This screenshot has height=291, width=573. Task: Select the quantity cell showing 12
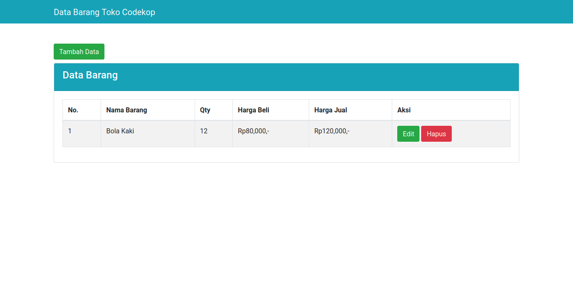[204, 131]
